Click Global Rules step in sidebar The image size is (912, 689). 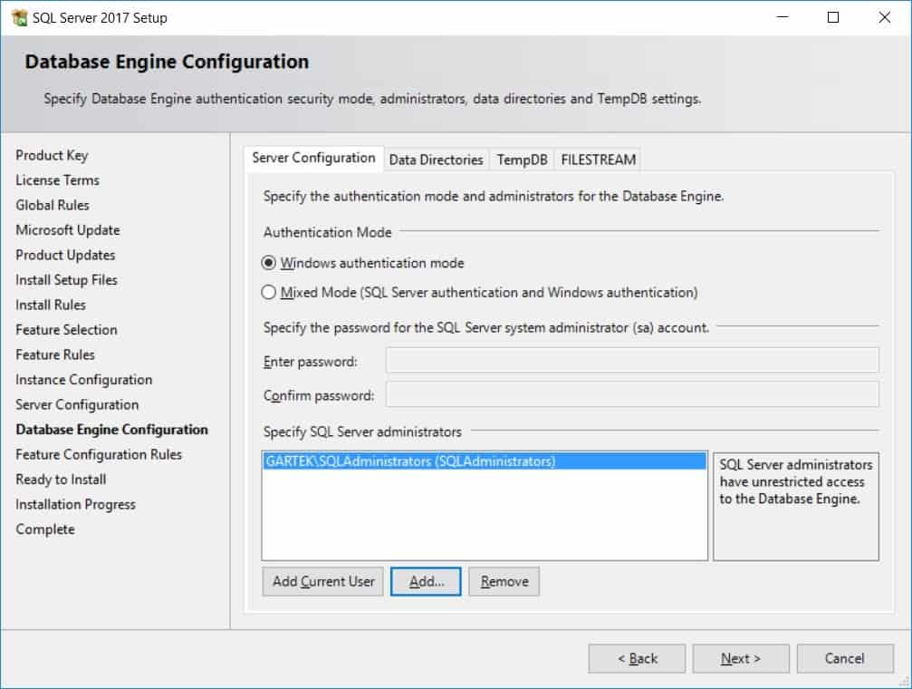[53, 205]
